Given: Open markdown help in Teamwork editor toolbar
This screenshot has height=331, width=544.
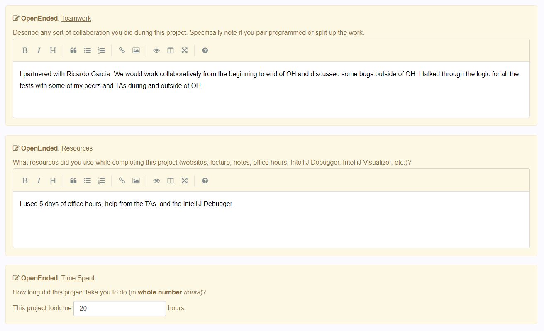Looking at the screenshot, I should click(205, 50).
